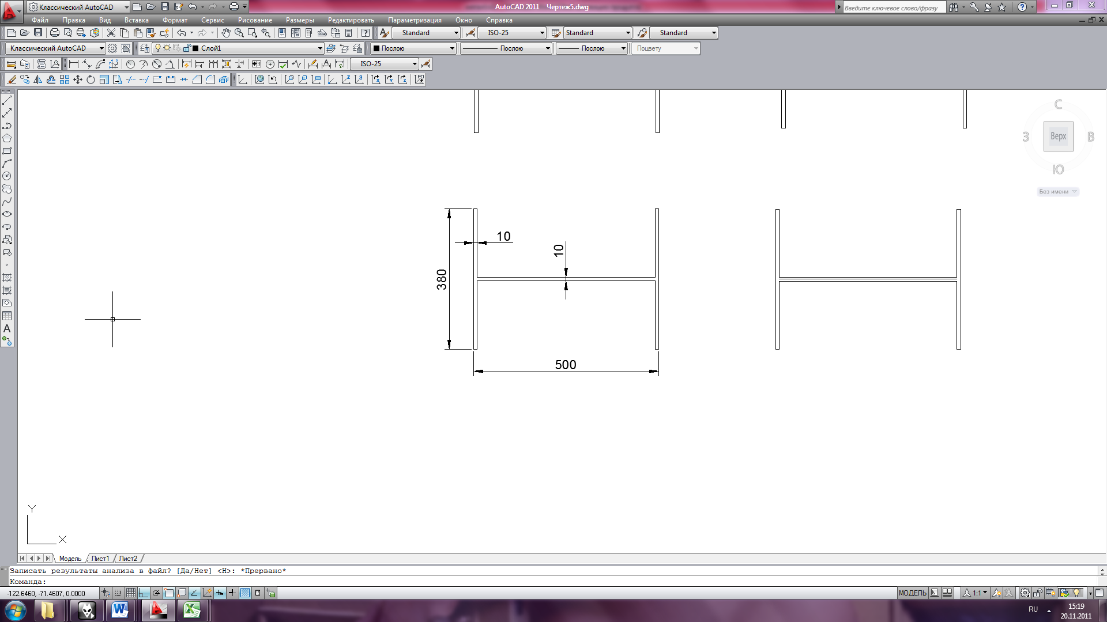Select the Mirror modify tool
1107x622 pixels.
point(38,79)
